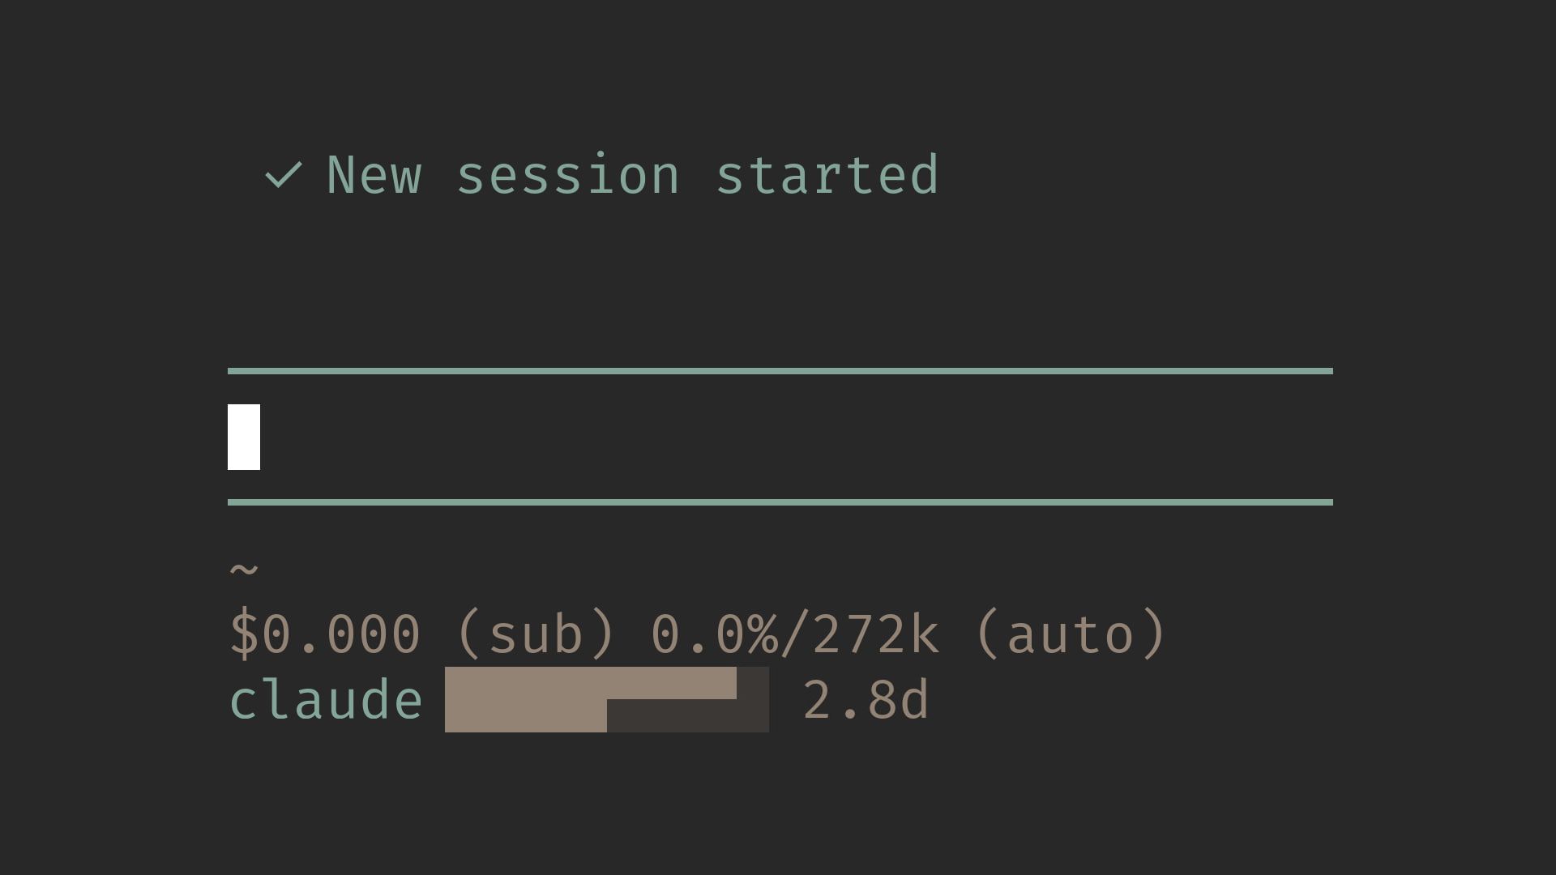Click the white block cursor
Viewport: 1556px width, 875px height.
(x=244, y=437)
